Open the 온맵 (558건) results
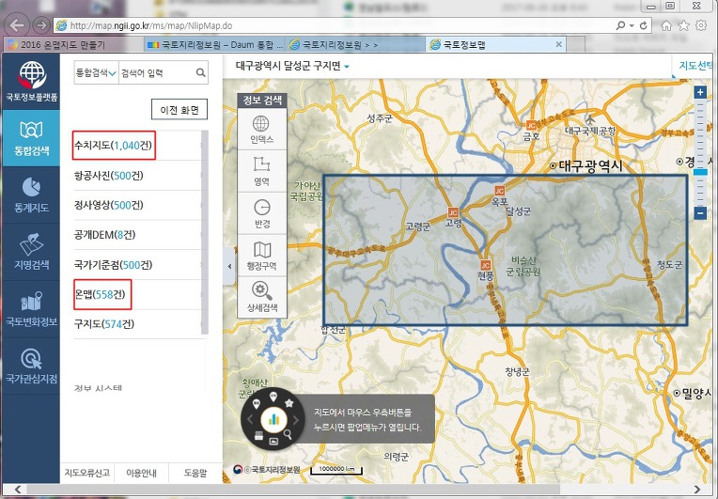This screenshot has height=499, width=718. (x=101, y=294)
